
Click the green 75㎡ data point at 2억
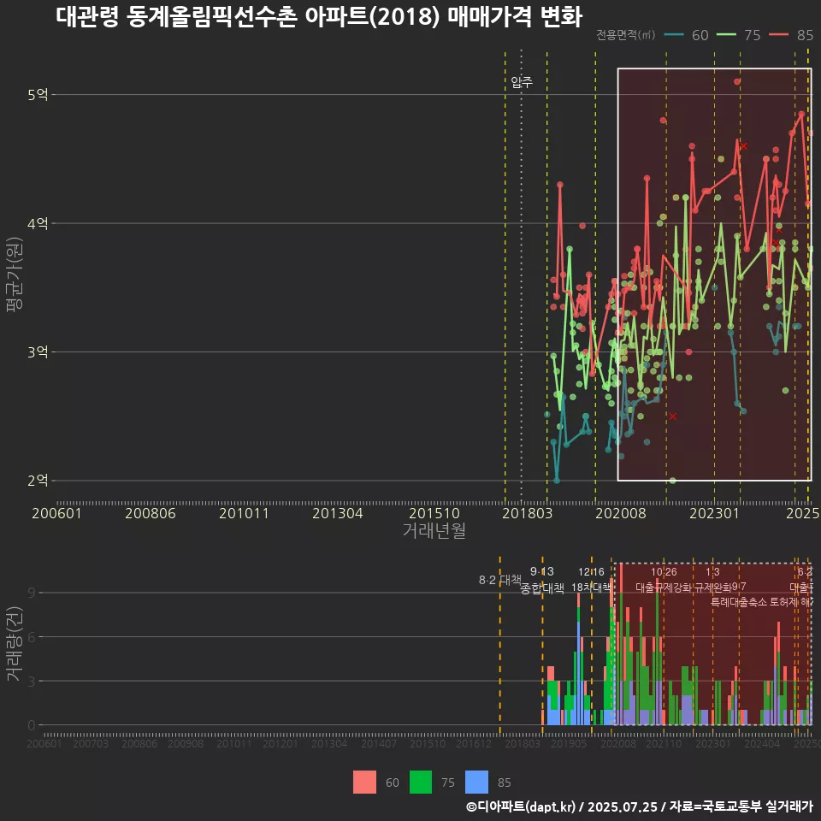tap(673, 480)
